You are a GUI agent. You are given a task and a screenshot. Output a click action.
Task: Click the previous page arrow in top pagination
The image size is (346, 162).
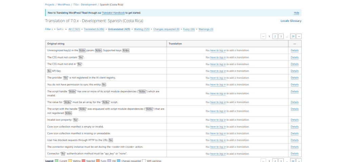(x=263, y=36)
